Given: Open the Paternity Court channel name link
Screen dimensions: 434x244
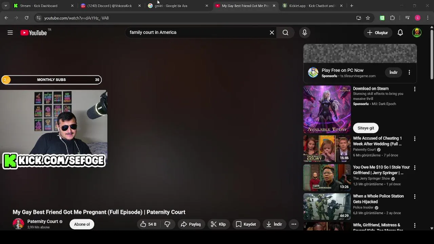Looking at the screenshot, I should pos(43,222).
